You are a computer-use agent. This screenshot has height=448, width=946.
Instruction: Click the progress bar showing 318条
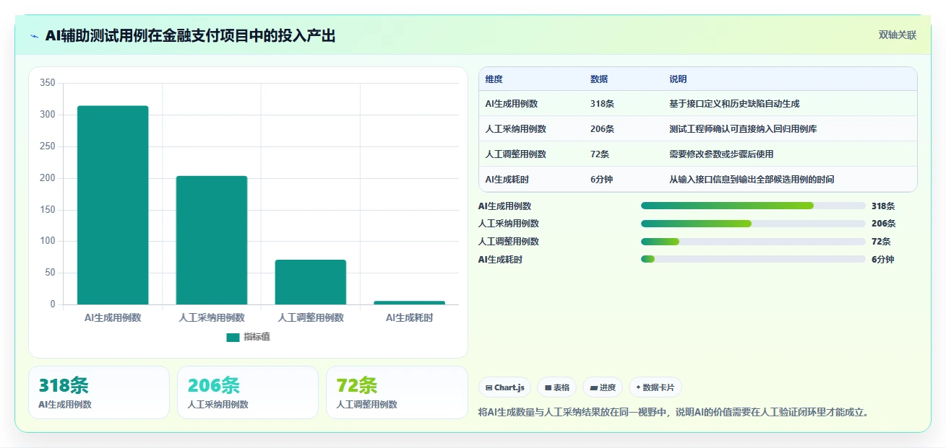(753, 206)
